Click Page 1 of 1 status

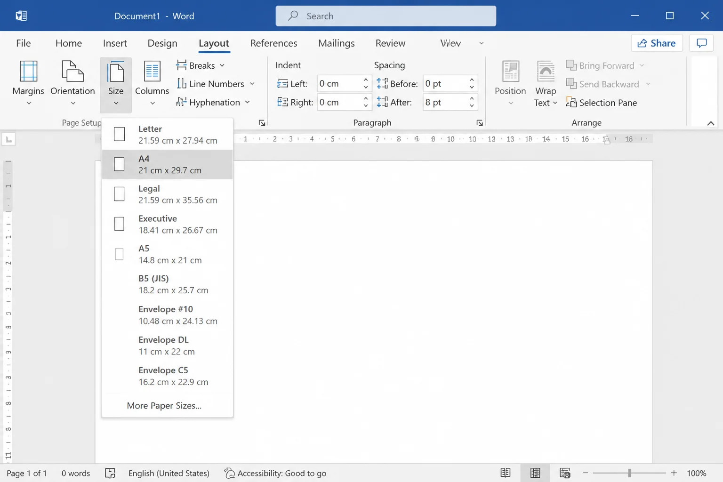(27, 473)
